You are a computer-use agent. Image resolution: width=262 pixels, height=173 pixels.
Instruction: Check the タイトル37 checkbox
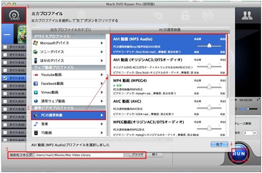[5, 101]
